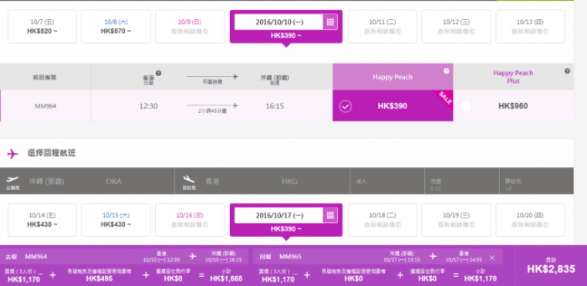The image size is (587, 286).
Task: Click help icon beside 香港 departure header
Action: (158, 73)
